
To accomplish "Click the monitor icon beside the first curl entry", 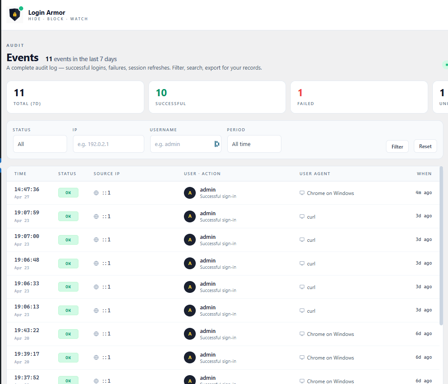I will click(302, 216).
